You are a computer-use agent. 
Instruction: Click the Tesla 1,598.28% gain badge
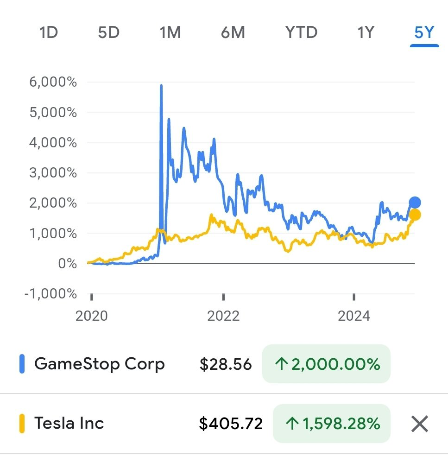pyautogui.click(x=332, y=424)
